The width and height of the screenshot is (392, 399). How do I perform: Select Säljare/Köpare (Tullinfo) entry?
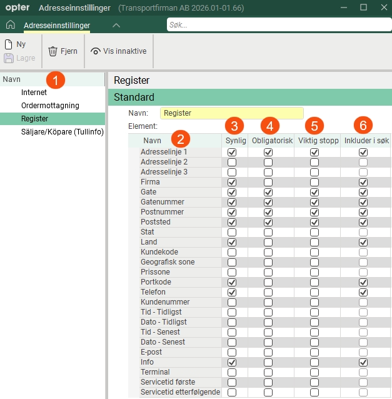[x=63, y=132]
